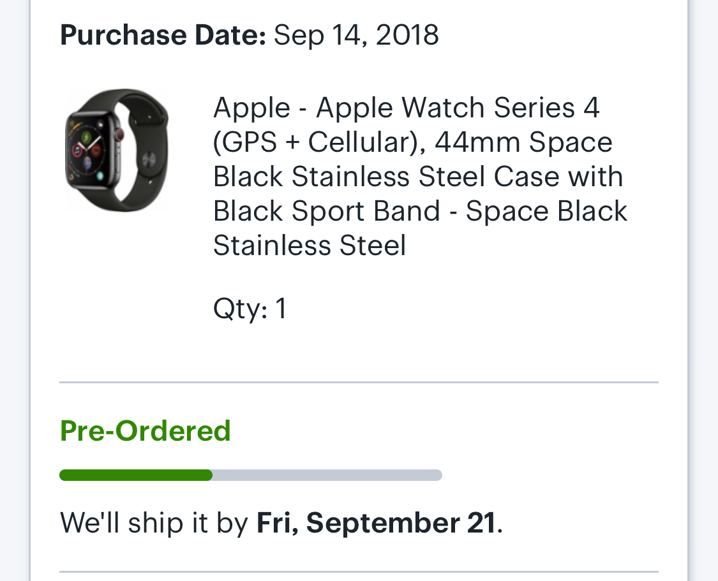This screenshot has height=581, width=718.
Task: Select the "Black Sport Band" title line
Action: point(327,211)
